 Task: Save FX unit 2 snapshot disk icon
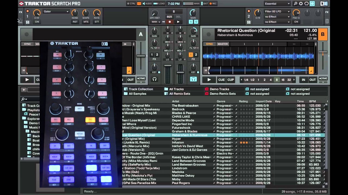[x=248, y=22]
